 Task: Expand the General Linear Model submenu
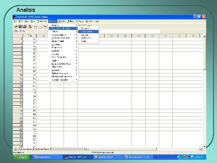click(63, 38)
